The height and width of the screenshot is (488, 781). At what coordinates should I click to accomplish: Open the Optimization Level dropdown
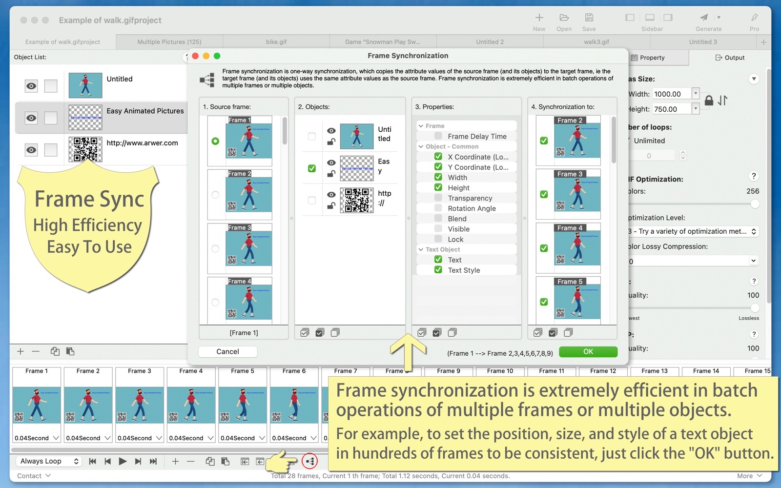tap(692, 231)
